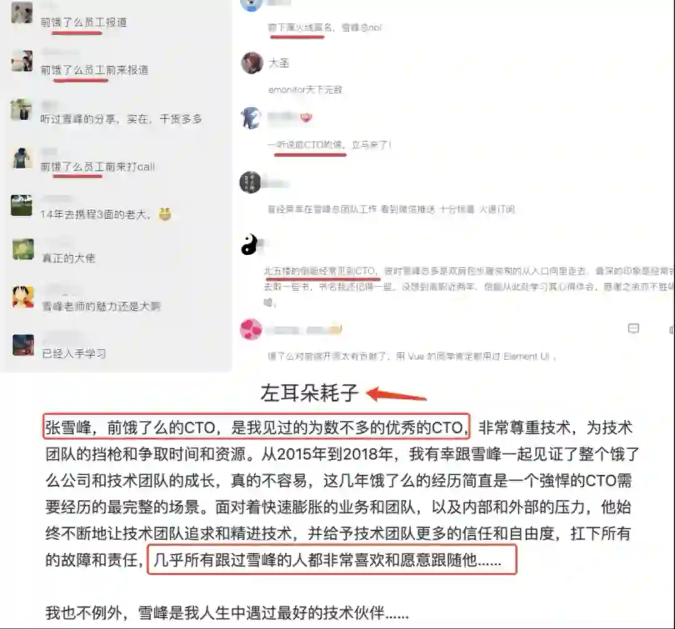The height and width of the screenshot is (629, 675).
Task: Select the red arrow next to 左耳朵耗子
Action: 396,394
